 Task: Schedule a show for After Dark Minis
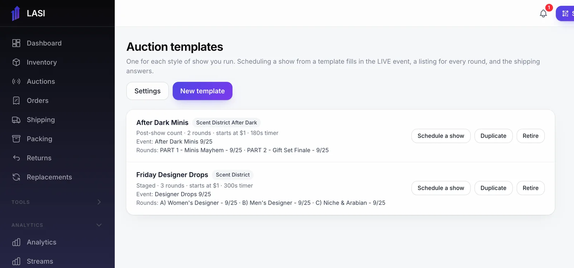point(441,136)
